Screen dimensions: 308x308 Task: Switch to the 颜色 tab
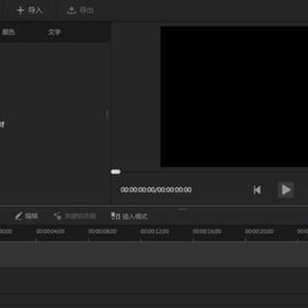pos(9,32)
